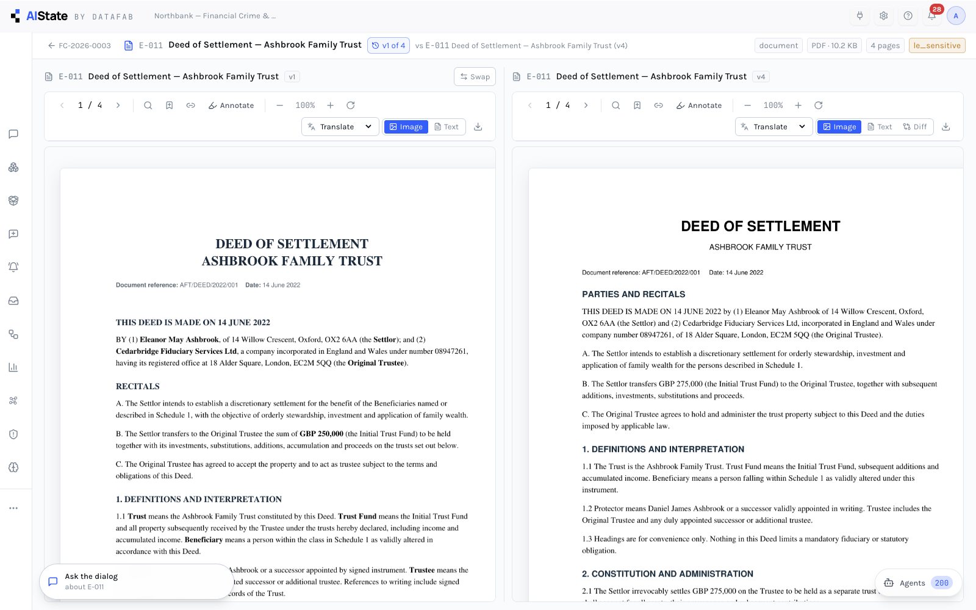The width and height of the screenshot is (976, 610).
Task: Open help question mark icon
Action: (x=908, y=16)
